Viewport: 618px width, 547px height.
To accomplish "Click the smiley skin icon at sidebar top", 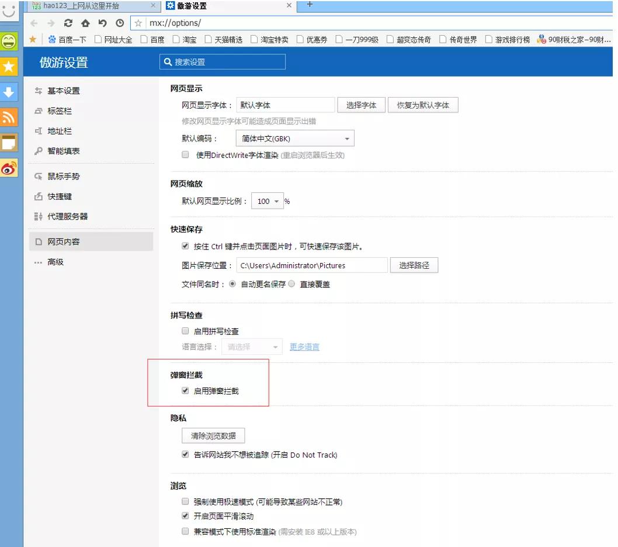I will (9, 41).
